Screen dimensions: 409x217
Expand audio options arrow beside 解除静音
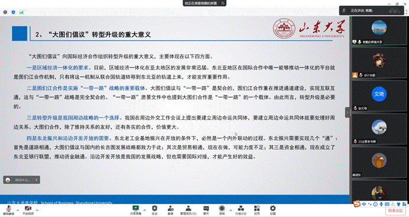[18, 210]
